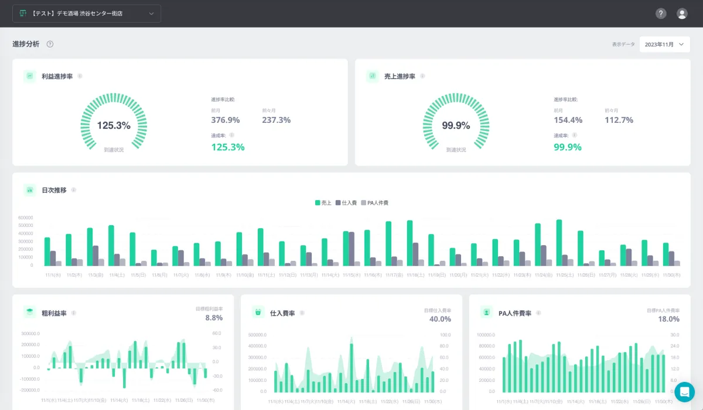Viewport: 703px width, 410px height.
Task: Open the store selector dropdown デモ酒場 渋谷センター街店
Action: tap(87, 13)
